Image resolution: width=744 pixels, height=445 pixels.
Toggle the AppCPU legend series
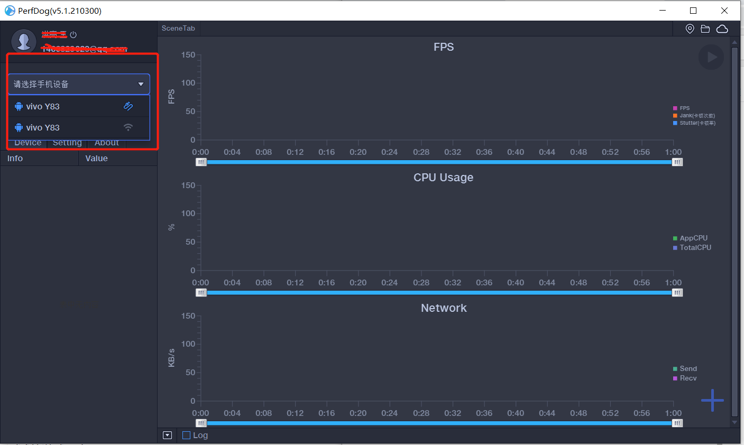[x=690, y=238]
